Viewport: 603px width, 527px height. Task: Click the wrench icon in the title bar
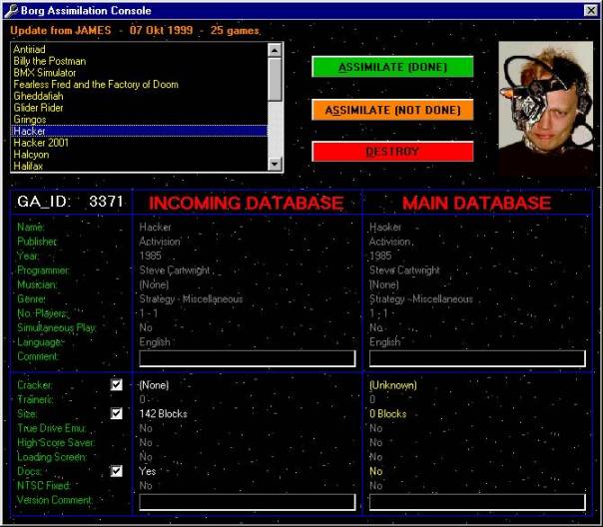coord(11,10)
